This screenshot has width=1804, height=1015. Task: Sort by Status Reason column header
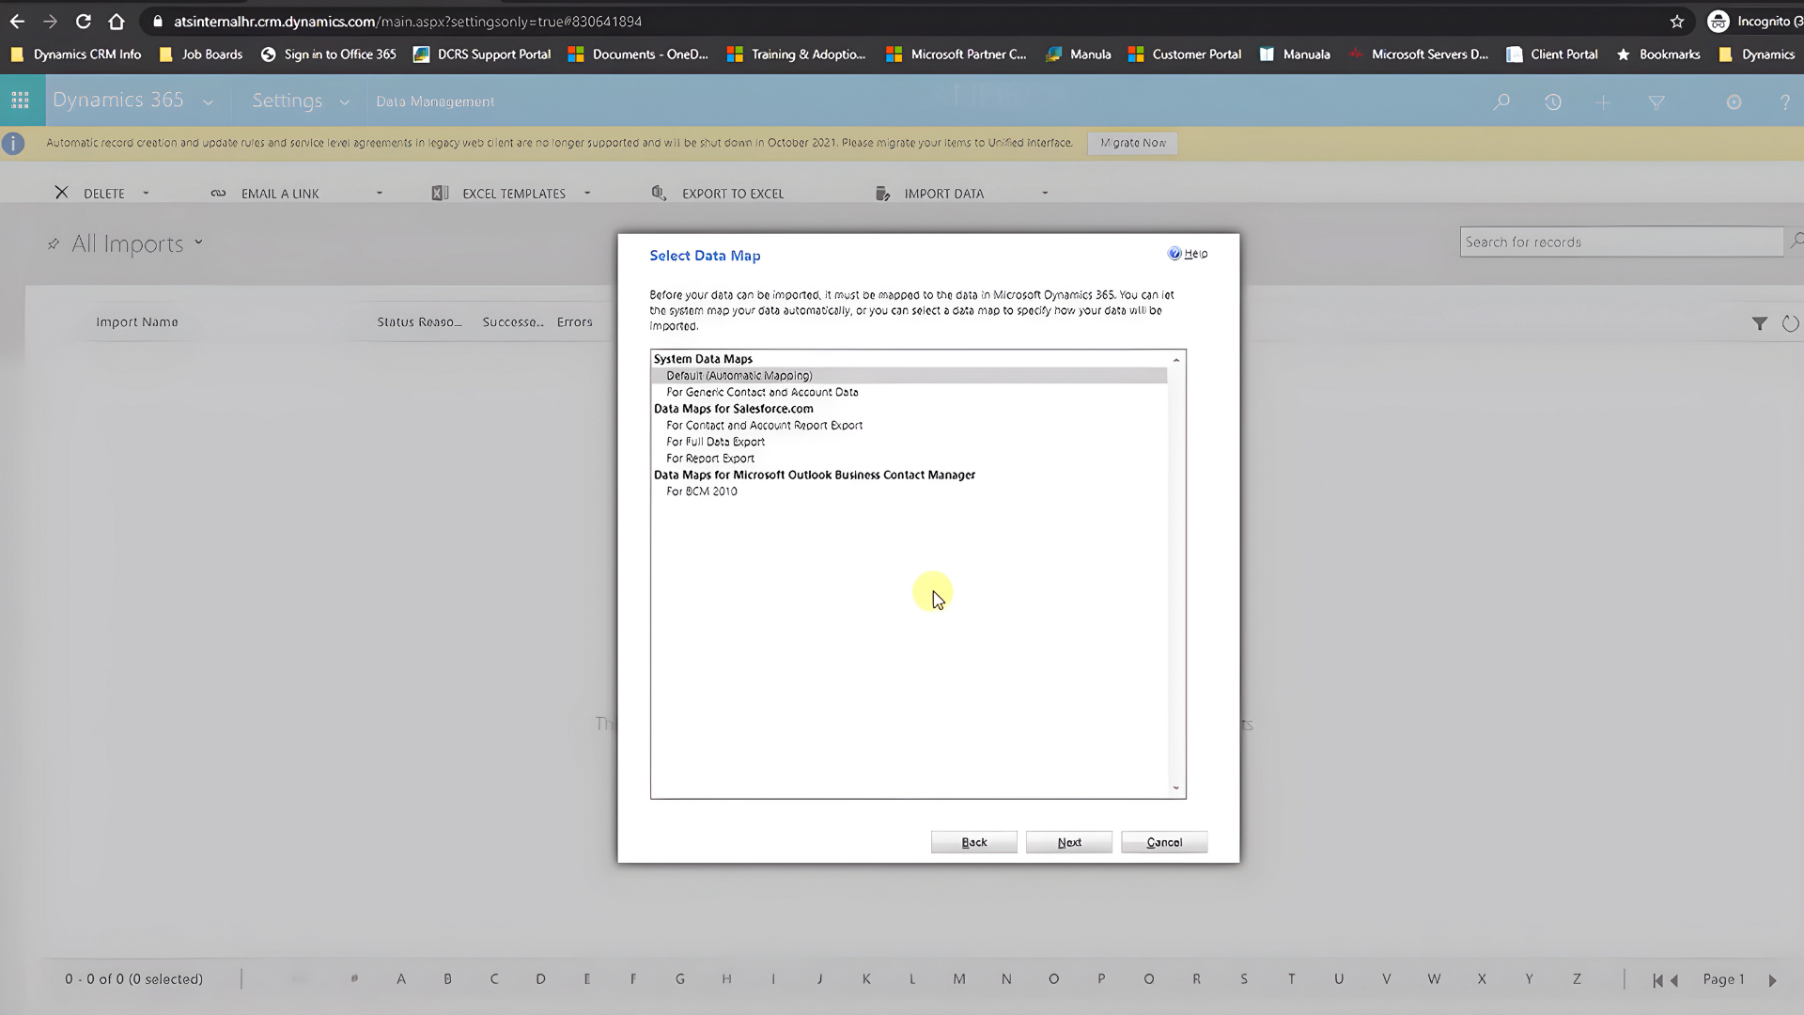click(x=419, y=322)
